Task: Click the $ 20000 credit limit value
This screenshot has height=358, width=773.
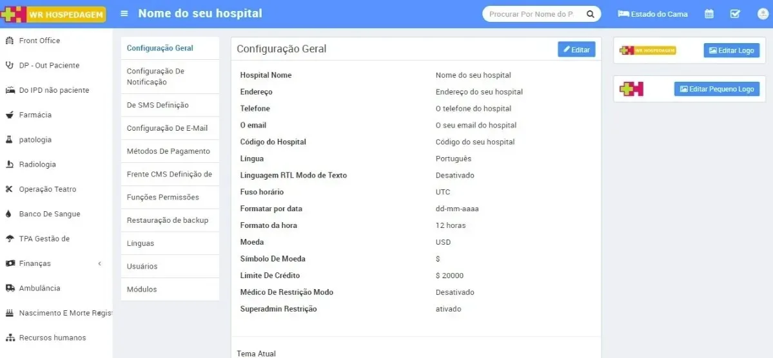Action: coord(449,276)
